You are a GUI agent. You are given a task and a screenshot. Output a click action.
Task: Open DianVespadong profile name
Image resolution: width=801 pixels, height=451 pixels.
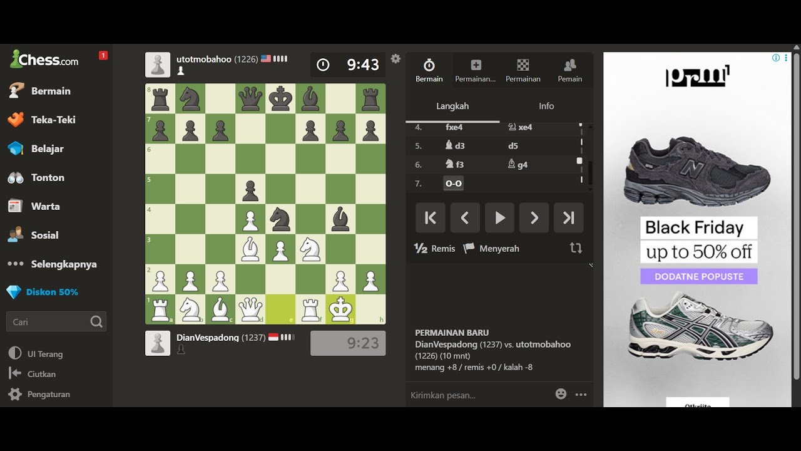point(208,337)
